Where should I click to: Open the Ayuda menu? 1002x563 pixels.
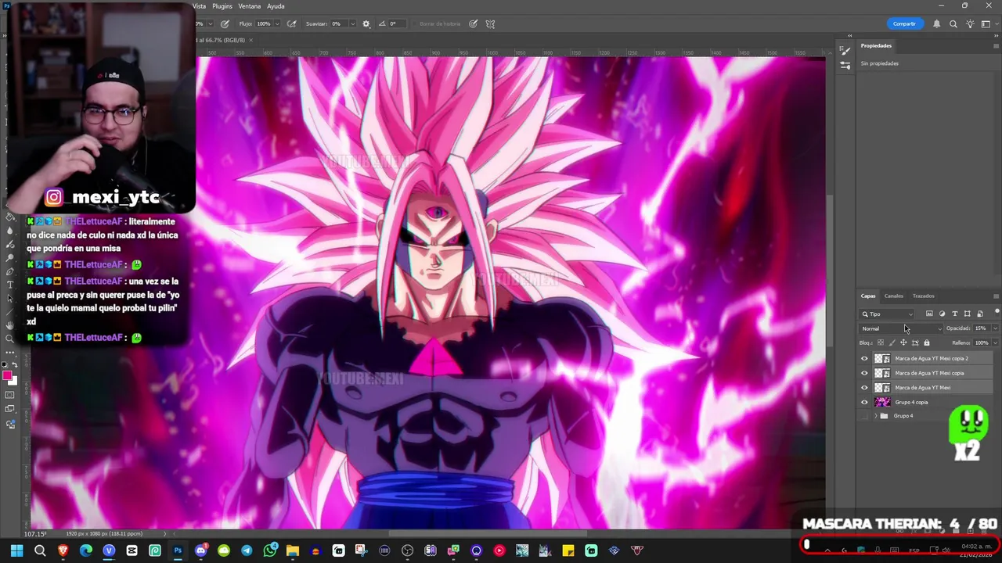point(276,6)
